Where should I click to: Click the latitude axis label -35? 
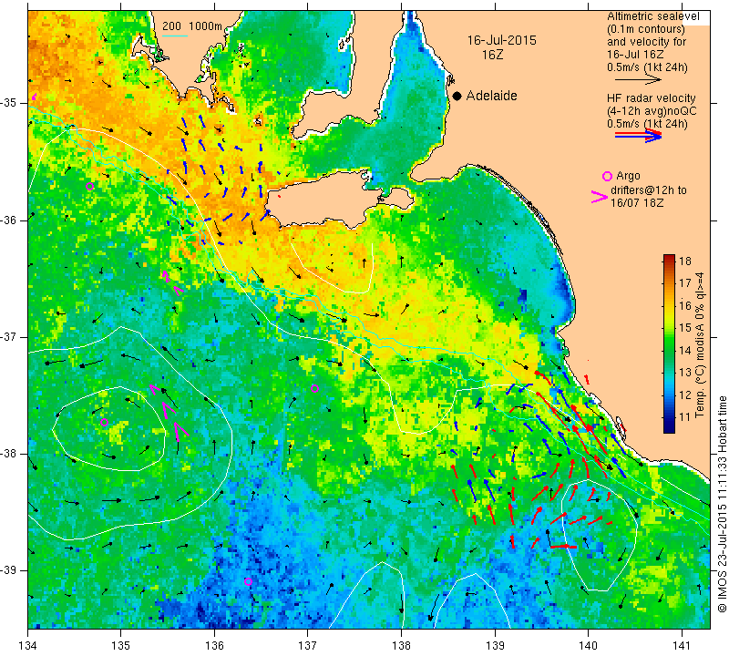[x=8, y=103]
